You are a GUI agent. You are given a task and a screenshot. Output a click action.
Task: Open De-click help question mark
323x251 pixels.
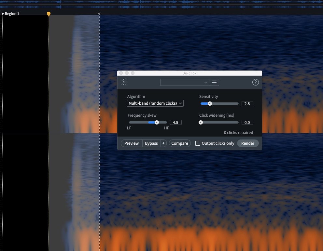(x=255, y=82)
